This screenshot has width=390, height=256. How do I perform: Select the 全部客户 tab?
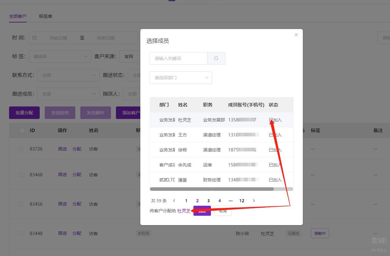click(x=18, y=16)
